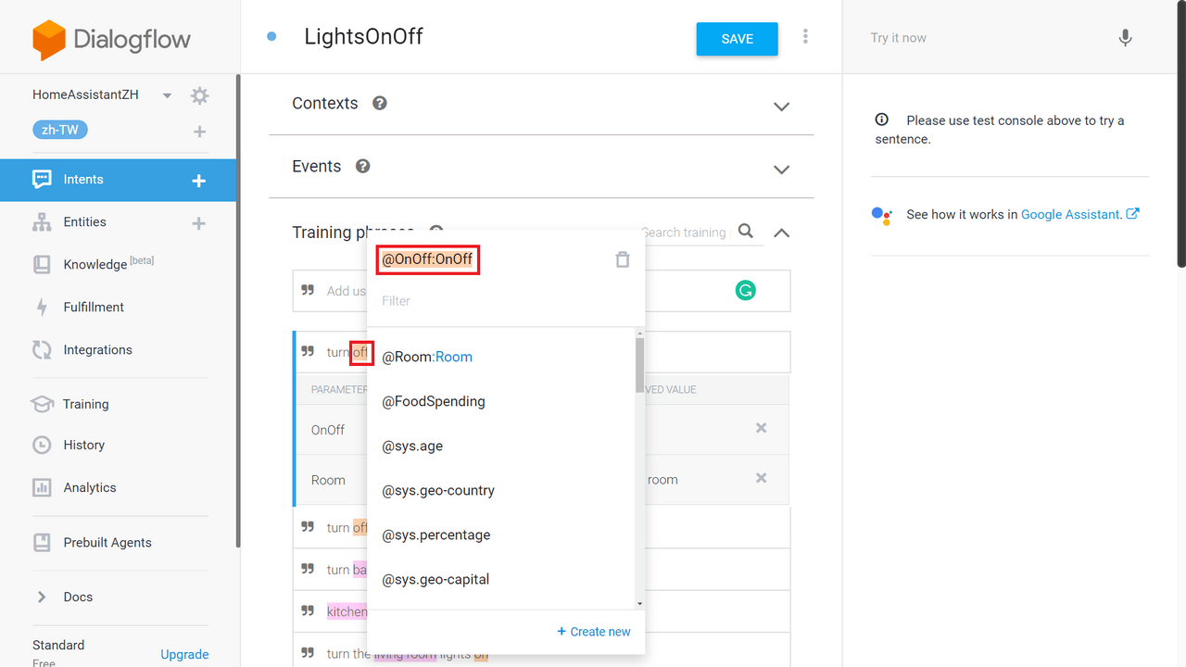The image size is (1186, 667).
Task: Click the @OnOff:OnOff selected annotation
Action: [x=427, y=259]
